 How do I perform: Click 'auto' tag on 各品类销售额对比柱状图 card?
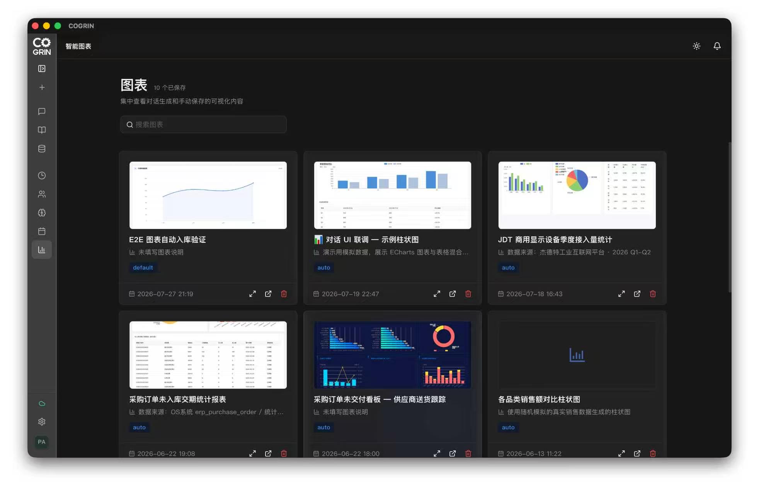(508, 428)
